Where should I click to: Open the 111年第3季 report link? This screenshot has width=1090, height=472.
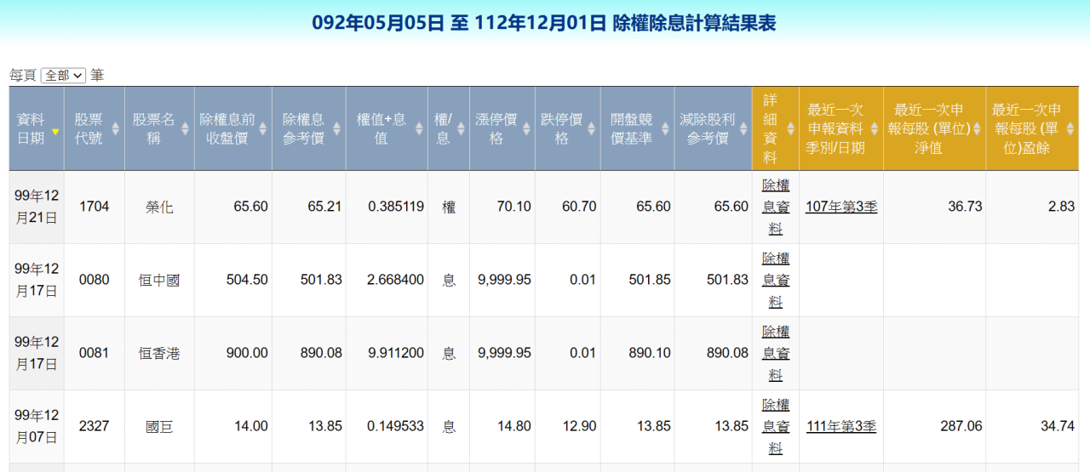840,426
